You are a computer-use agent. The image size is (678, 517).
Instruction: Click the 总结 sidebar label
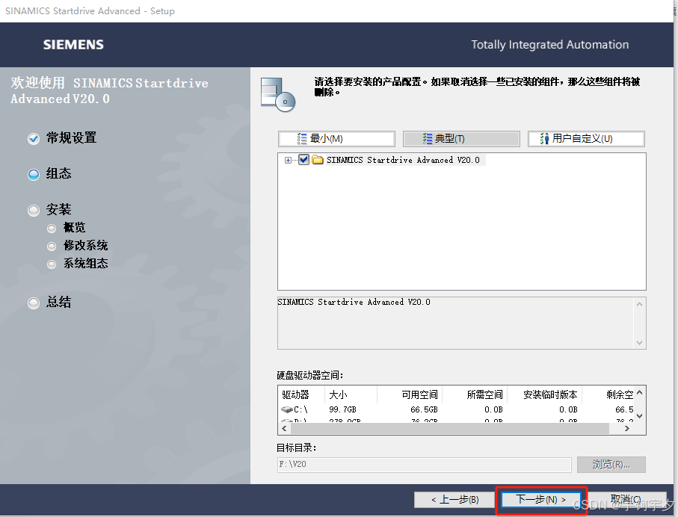[x=59, y=302]
